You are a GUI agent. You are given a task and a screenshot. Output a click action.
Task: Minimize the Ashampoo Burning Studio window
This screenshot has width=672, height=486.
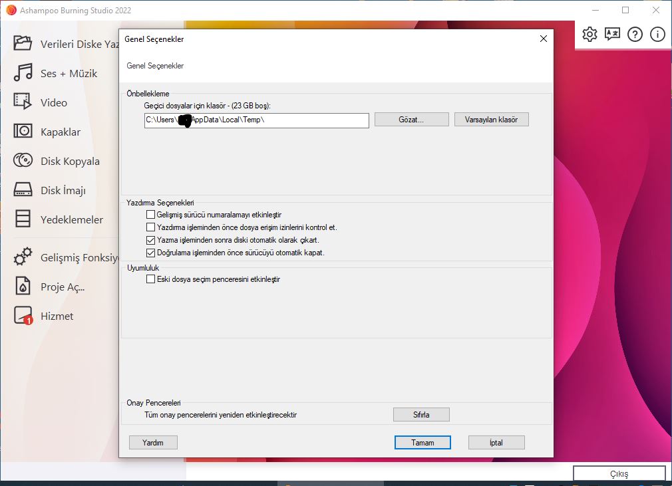pyautogui.click(x=595, y=10)
